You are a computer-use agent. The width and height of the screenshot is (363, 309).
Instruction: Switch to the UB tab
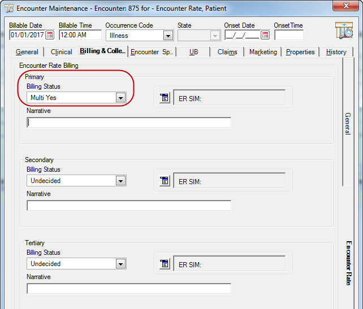point(193,52)
